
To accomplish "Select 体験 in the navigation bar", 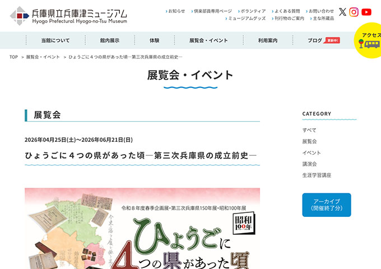I will [154, 40].
